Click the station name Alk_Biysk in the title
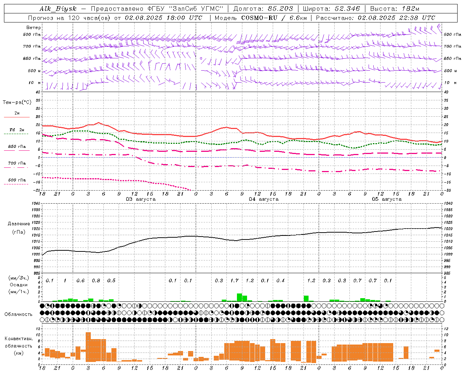Viewport: 463px width, 371px height. (58, 9)
